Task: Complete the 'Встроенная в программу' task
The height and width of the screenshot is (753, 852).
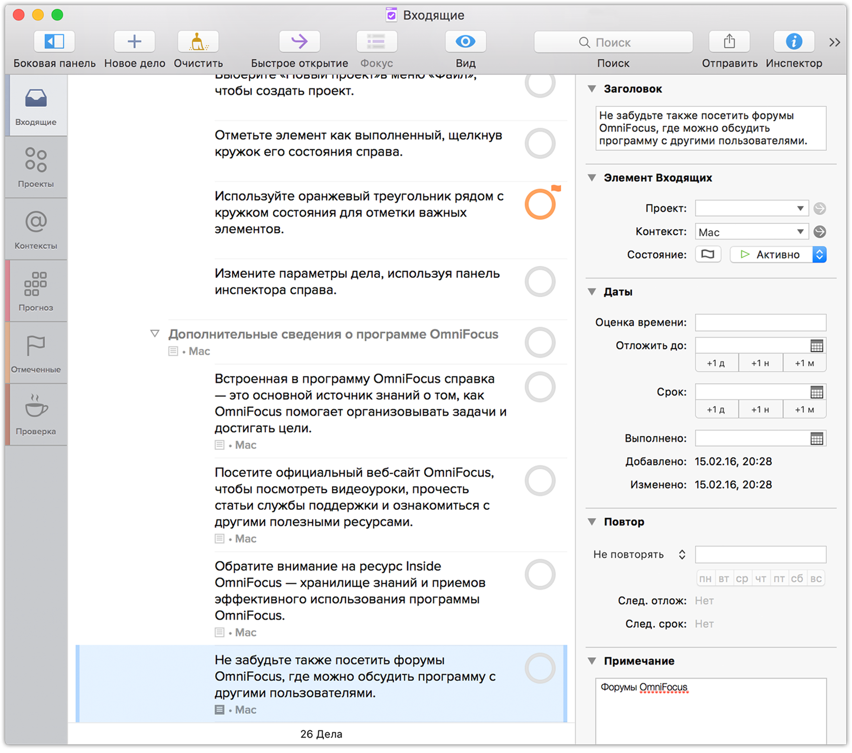Action: point(540,387)
